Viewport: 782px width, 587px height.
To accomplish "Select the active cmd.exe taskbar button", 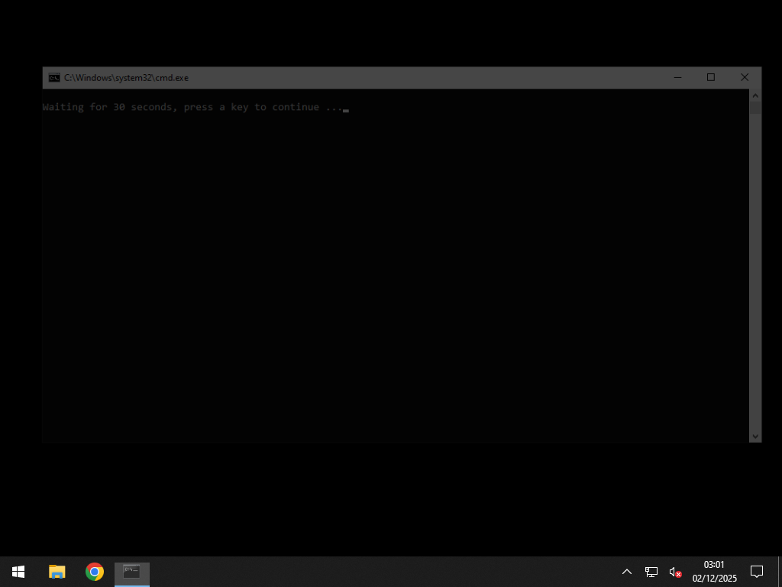I will coord(131,571).
